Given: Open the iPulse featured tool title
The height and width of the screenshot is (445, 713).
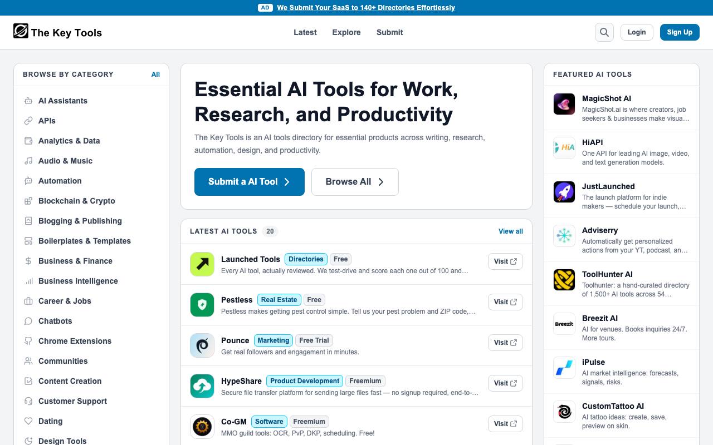Looking at the screenshot, I should pos(593,362).
